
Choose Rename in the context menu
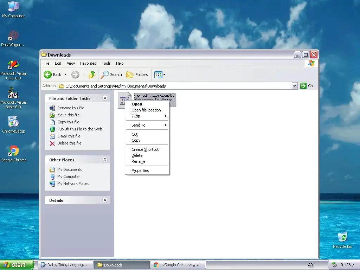(147, 161)
